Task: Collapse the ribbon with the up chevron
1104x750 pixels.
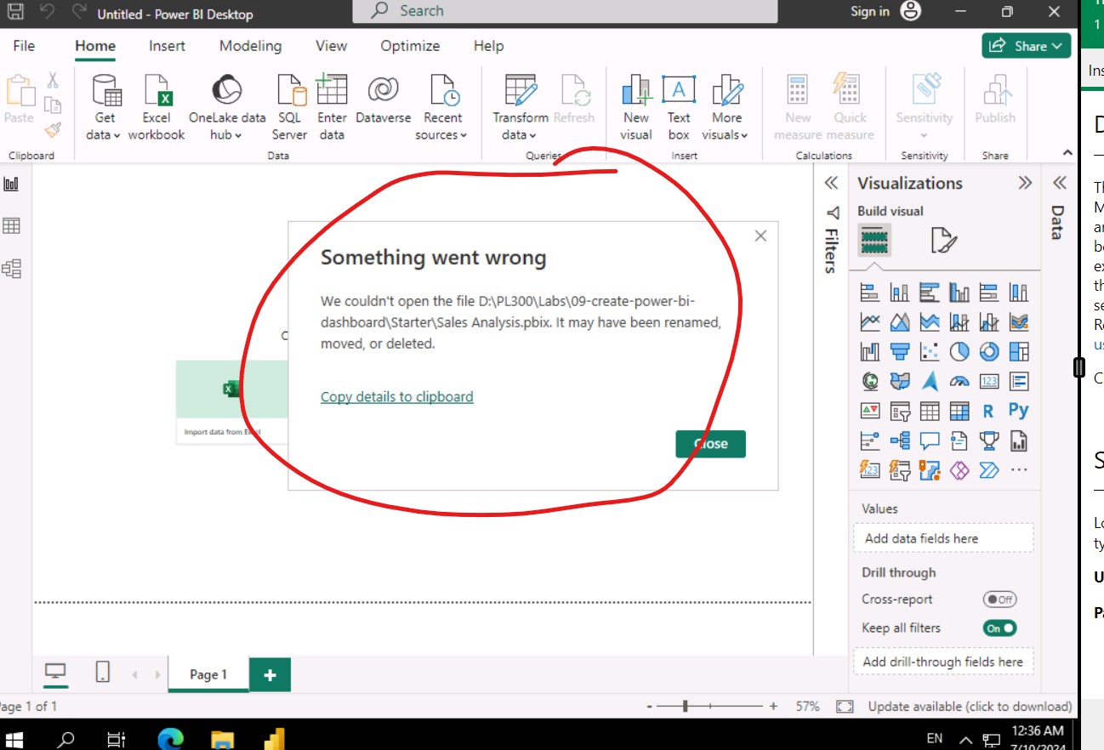Action: (1068, 152)
